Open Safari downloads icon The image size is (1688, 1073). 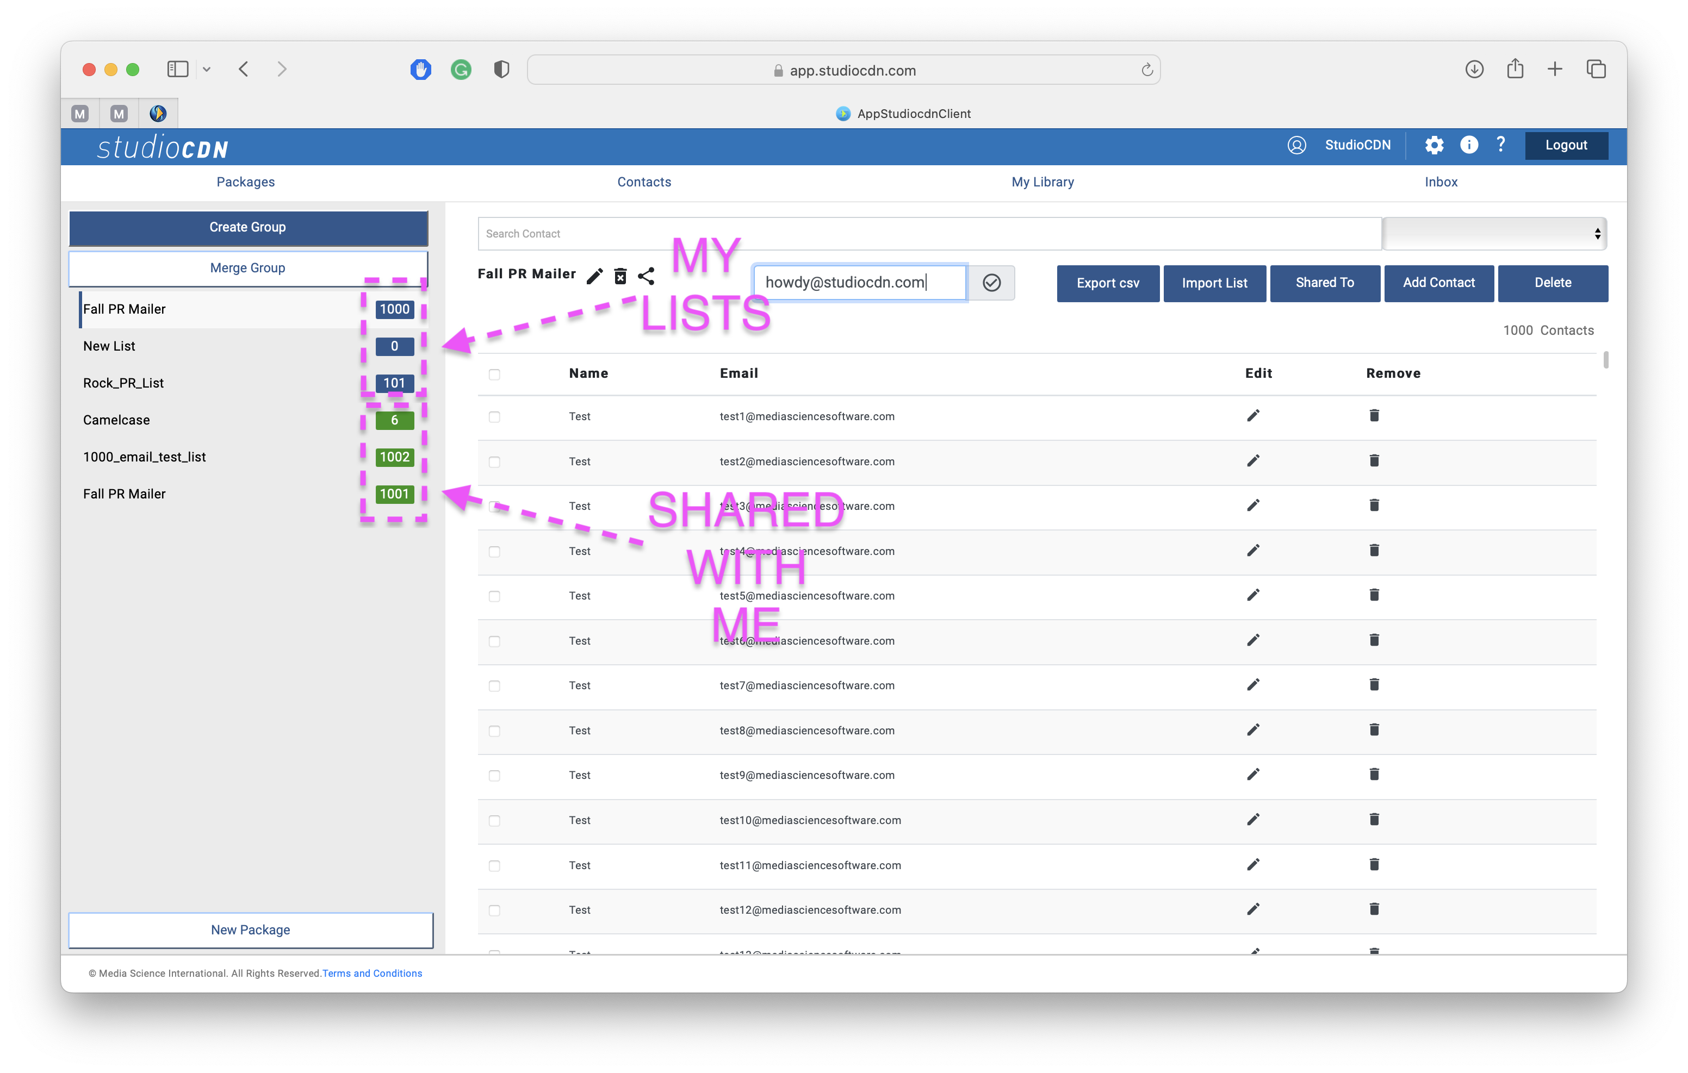click(x=1474, y=70)
